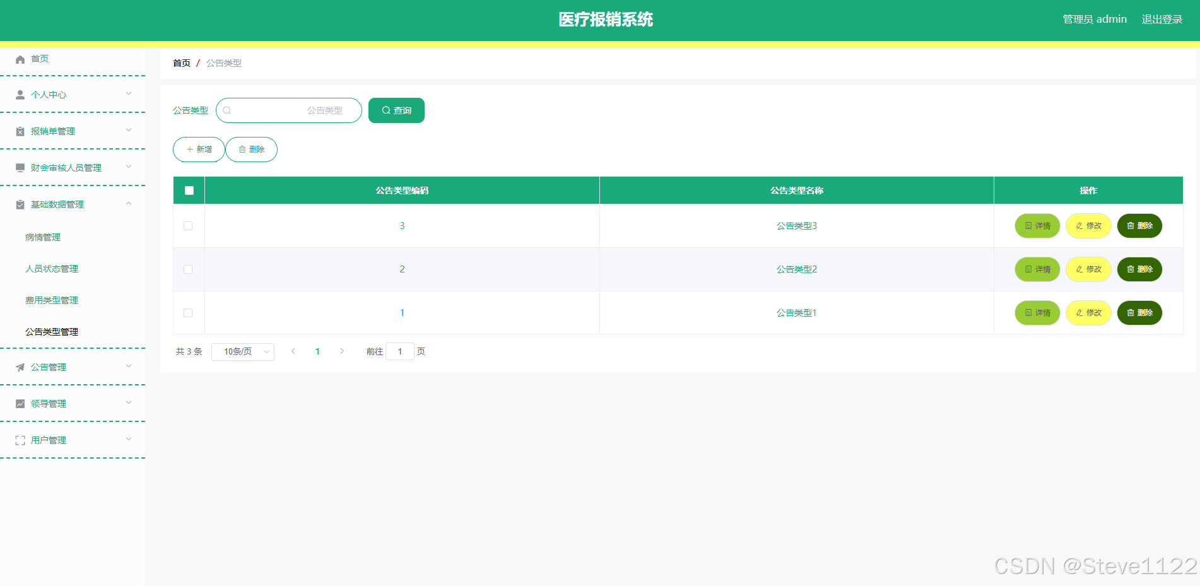
Task: Collapse the 基础数据管理 menu chevron
Action: click(129, 203)
